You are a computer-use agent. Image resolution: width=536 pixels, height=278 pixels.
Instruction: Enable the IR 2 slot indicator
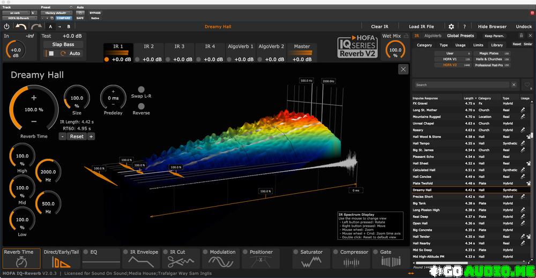coord(137,59)
